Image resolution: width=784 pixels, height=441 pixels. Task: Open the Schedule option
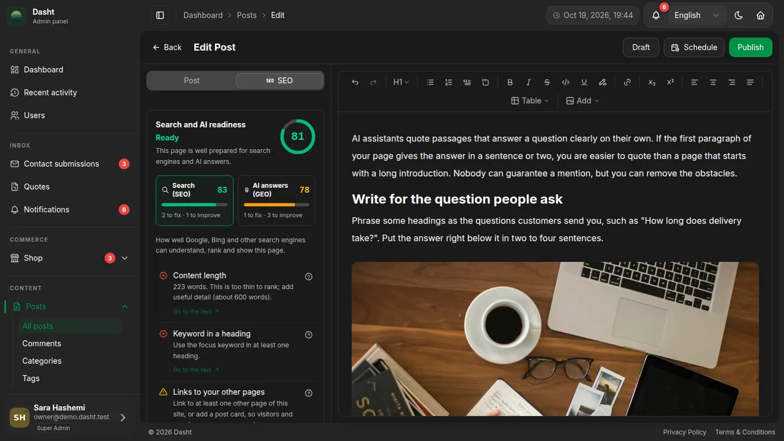coord(694,47)
